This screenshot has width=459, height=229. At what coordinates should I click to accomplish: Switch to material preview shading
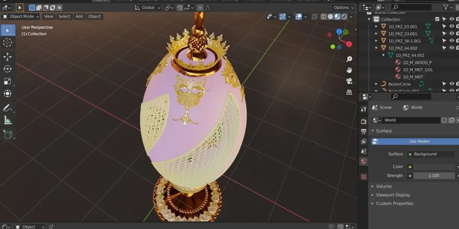[337, 16]
